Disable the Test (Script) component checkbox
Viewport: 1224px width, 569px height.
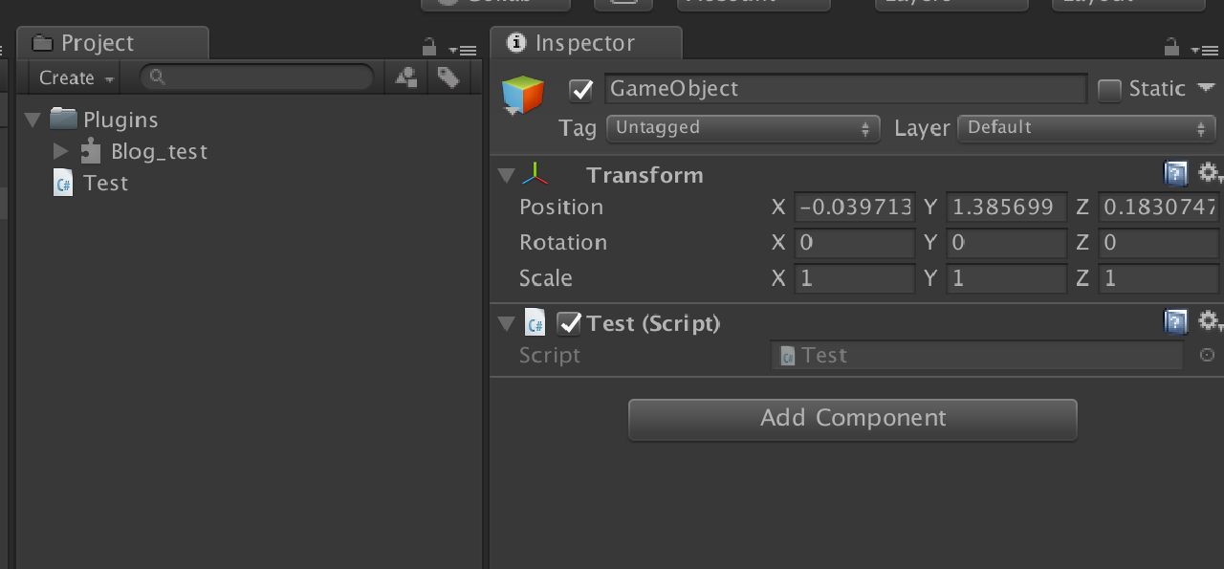[x=569, y=323]
